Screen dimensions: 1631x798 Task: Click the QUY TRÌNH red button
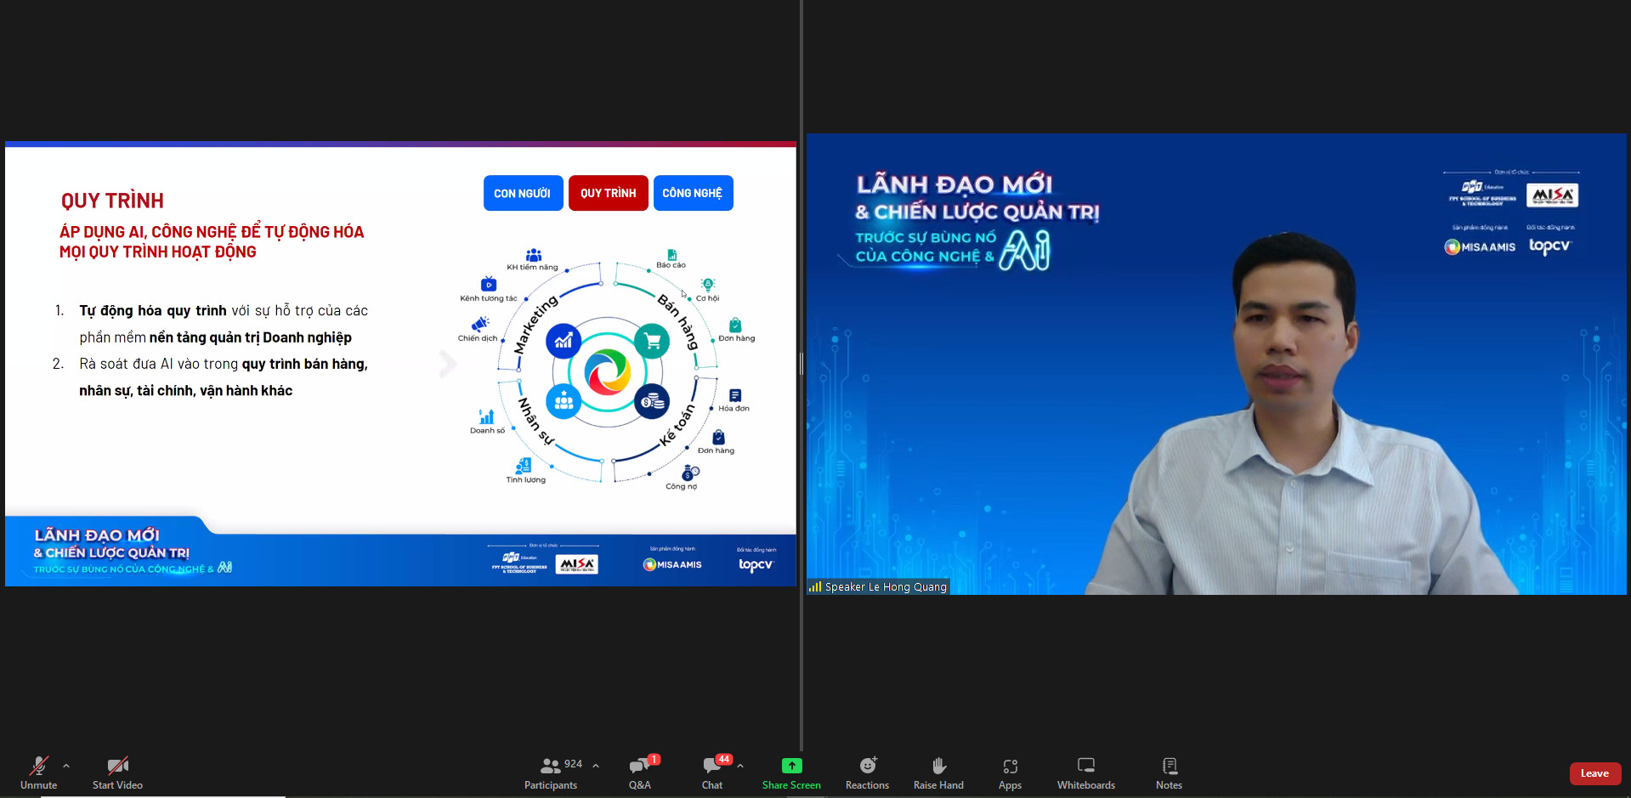[608, 193]
